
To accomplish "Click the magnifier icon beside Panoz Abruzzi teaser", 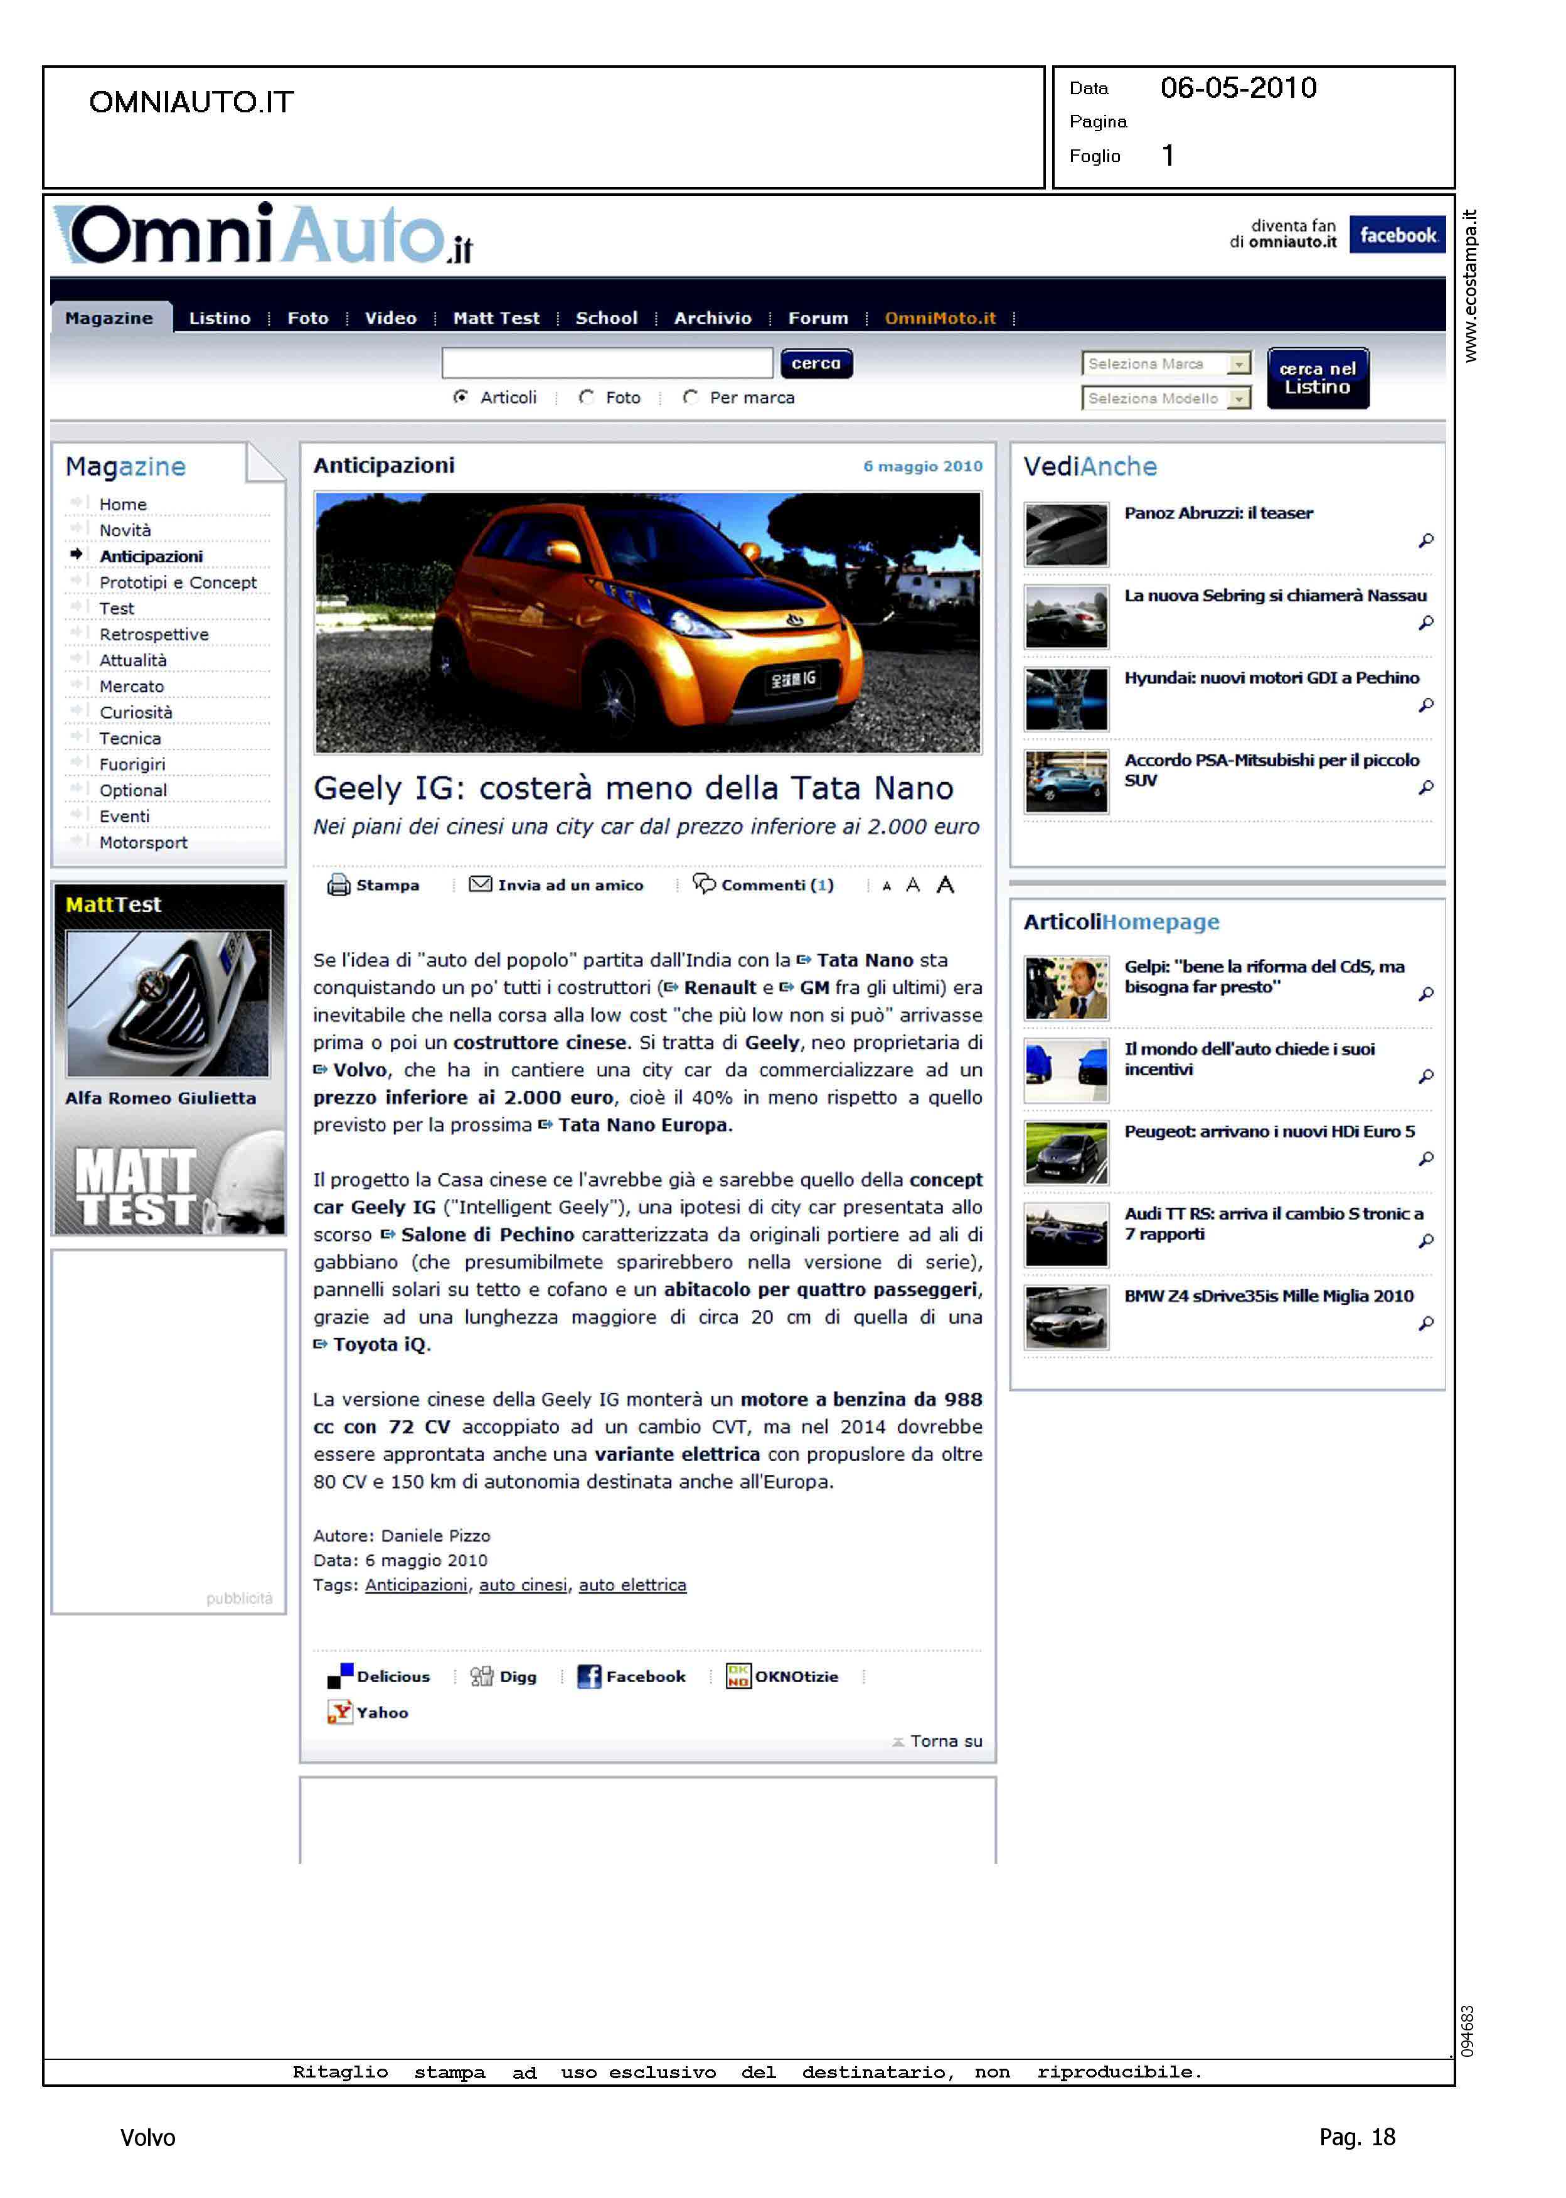I will pyautogui.click(x=1425, y=540).
